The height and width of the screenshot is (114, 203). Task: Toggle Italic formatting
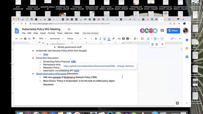pos(100,39)
